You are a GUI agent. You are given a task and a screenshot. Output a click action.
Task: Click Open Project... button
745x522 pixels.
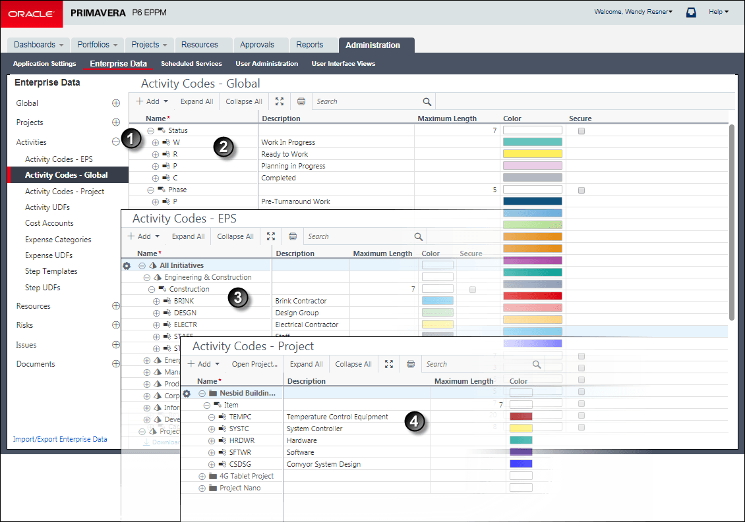point(254,364)
